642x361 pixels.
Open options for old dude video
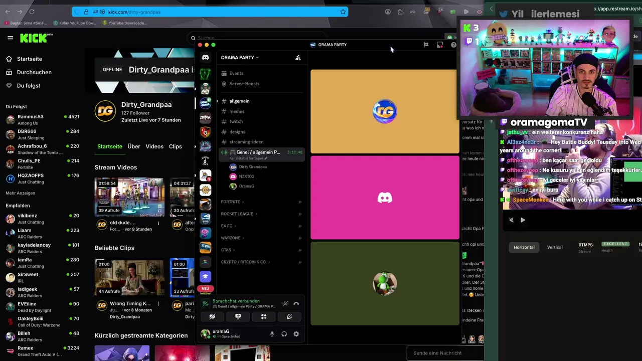tap(158, 223)
